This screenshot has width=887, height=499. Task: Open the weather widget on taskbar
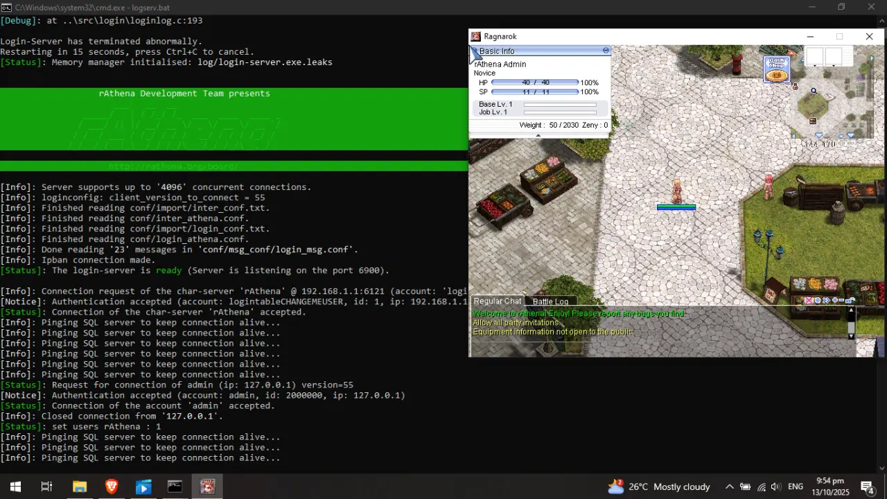[659, 487]
